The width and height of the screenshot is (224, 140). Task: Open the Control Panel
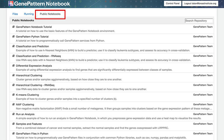point(172,3)
